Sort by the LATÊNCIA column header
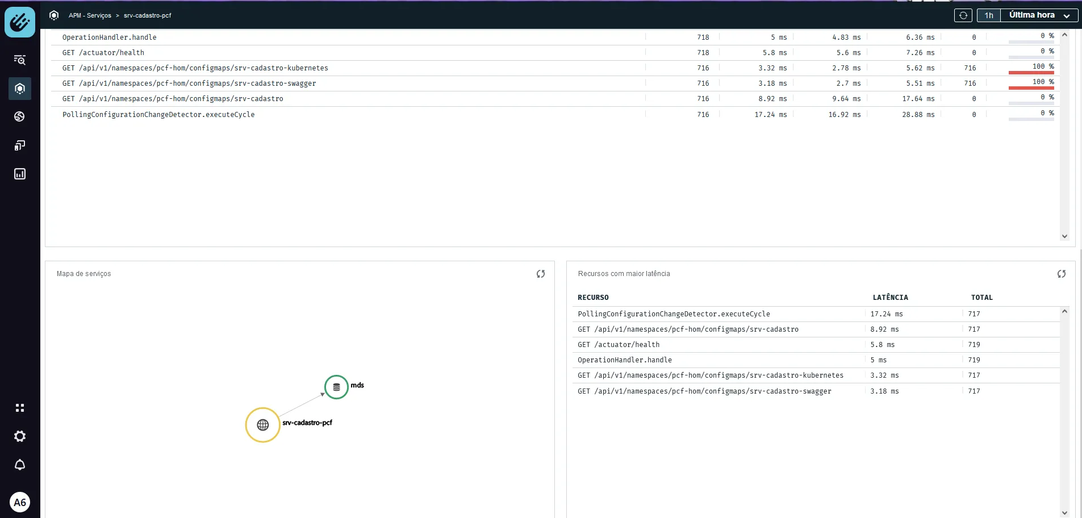Screen dimensions: 1082x518 (891, 298)
